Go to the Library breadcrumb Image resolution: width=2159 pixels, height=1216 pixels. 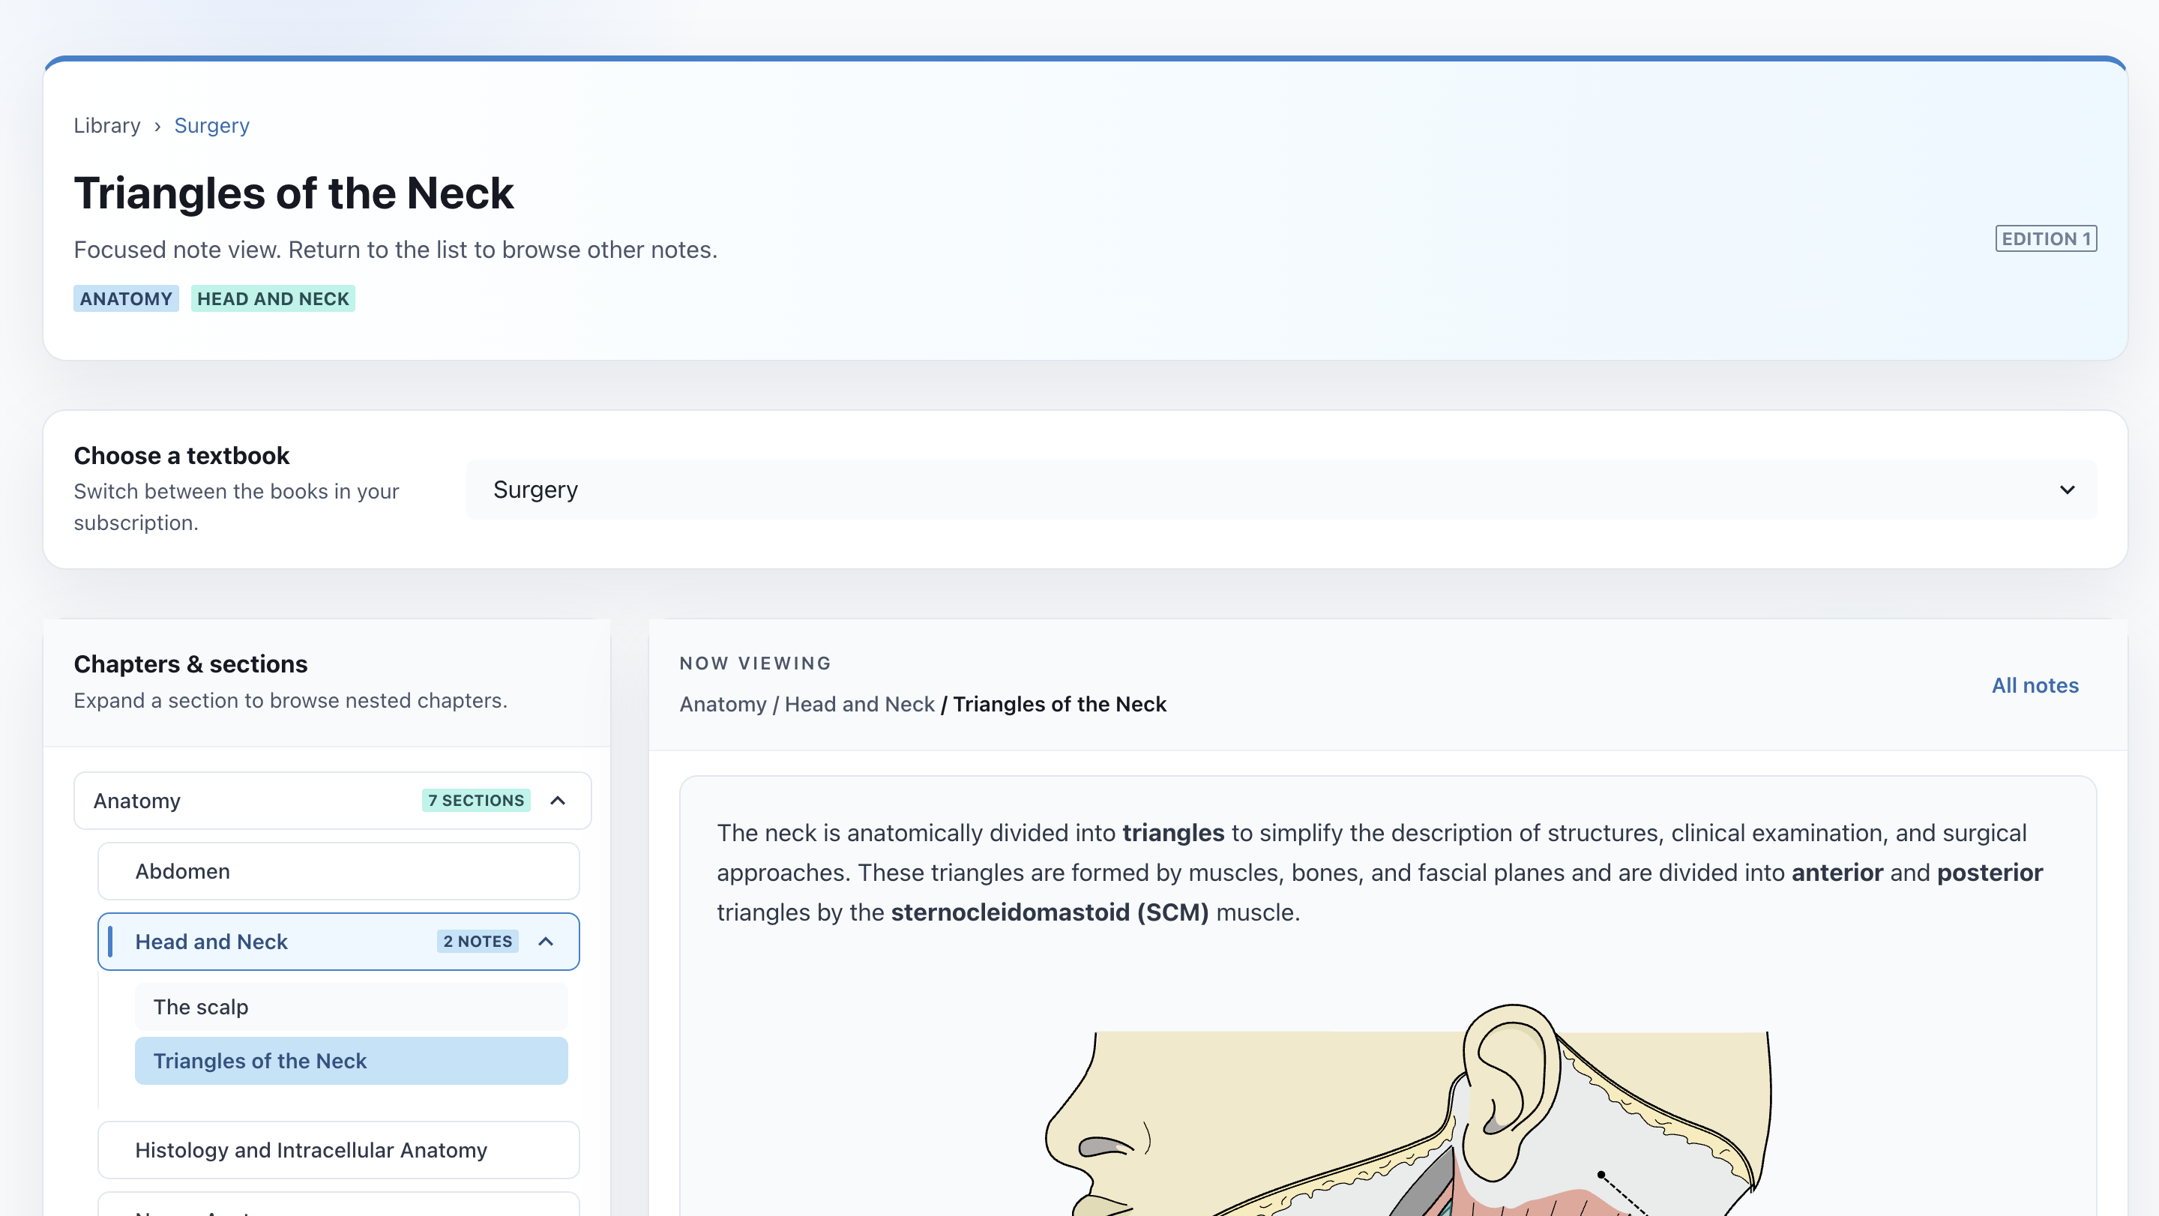click(106, 126)
